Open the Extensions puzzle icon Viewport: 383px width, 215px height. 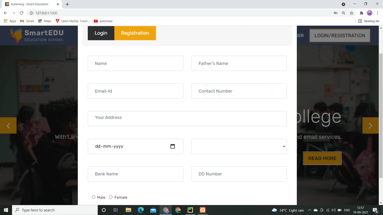pos(361,13)
